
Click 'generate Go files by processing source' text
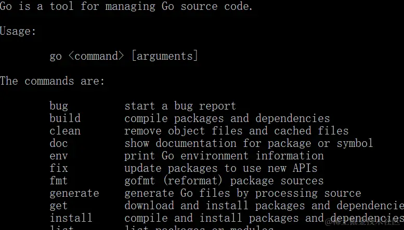pos(243,193)
